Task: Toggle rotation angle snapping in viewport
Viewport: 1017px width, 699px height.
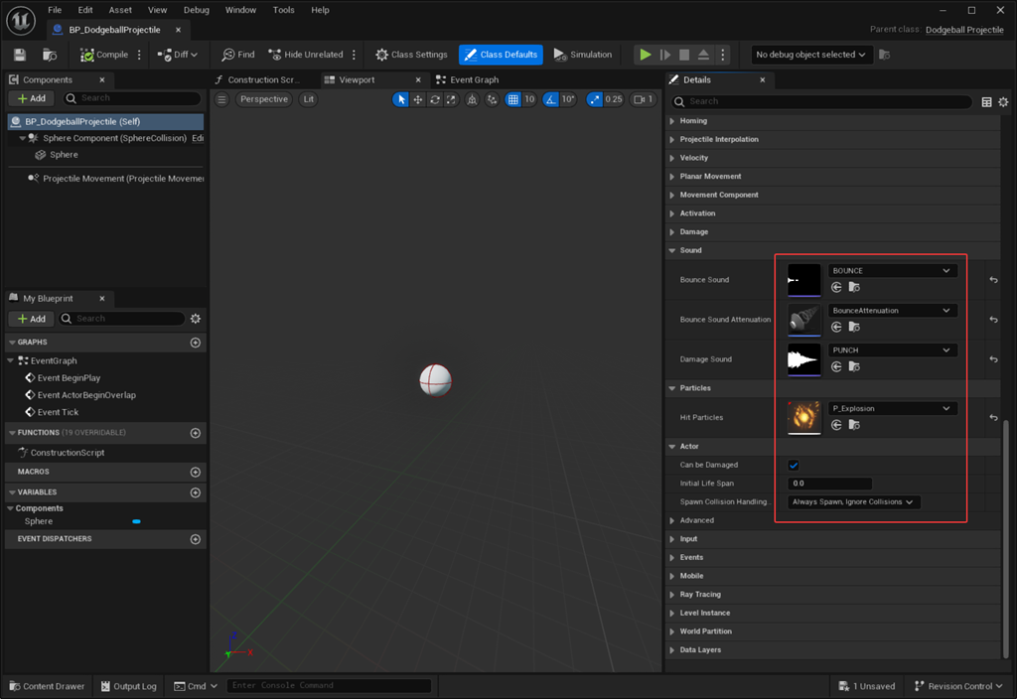Action: pos(552,99)
